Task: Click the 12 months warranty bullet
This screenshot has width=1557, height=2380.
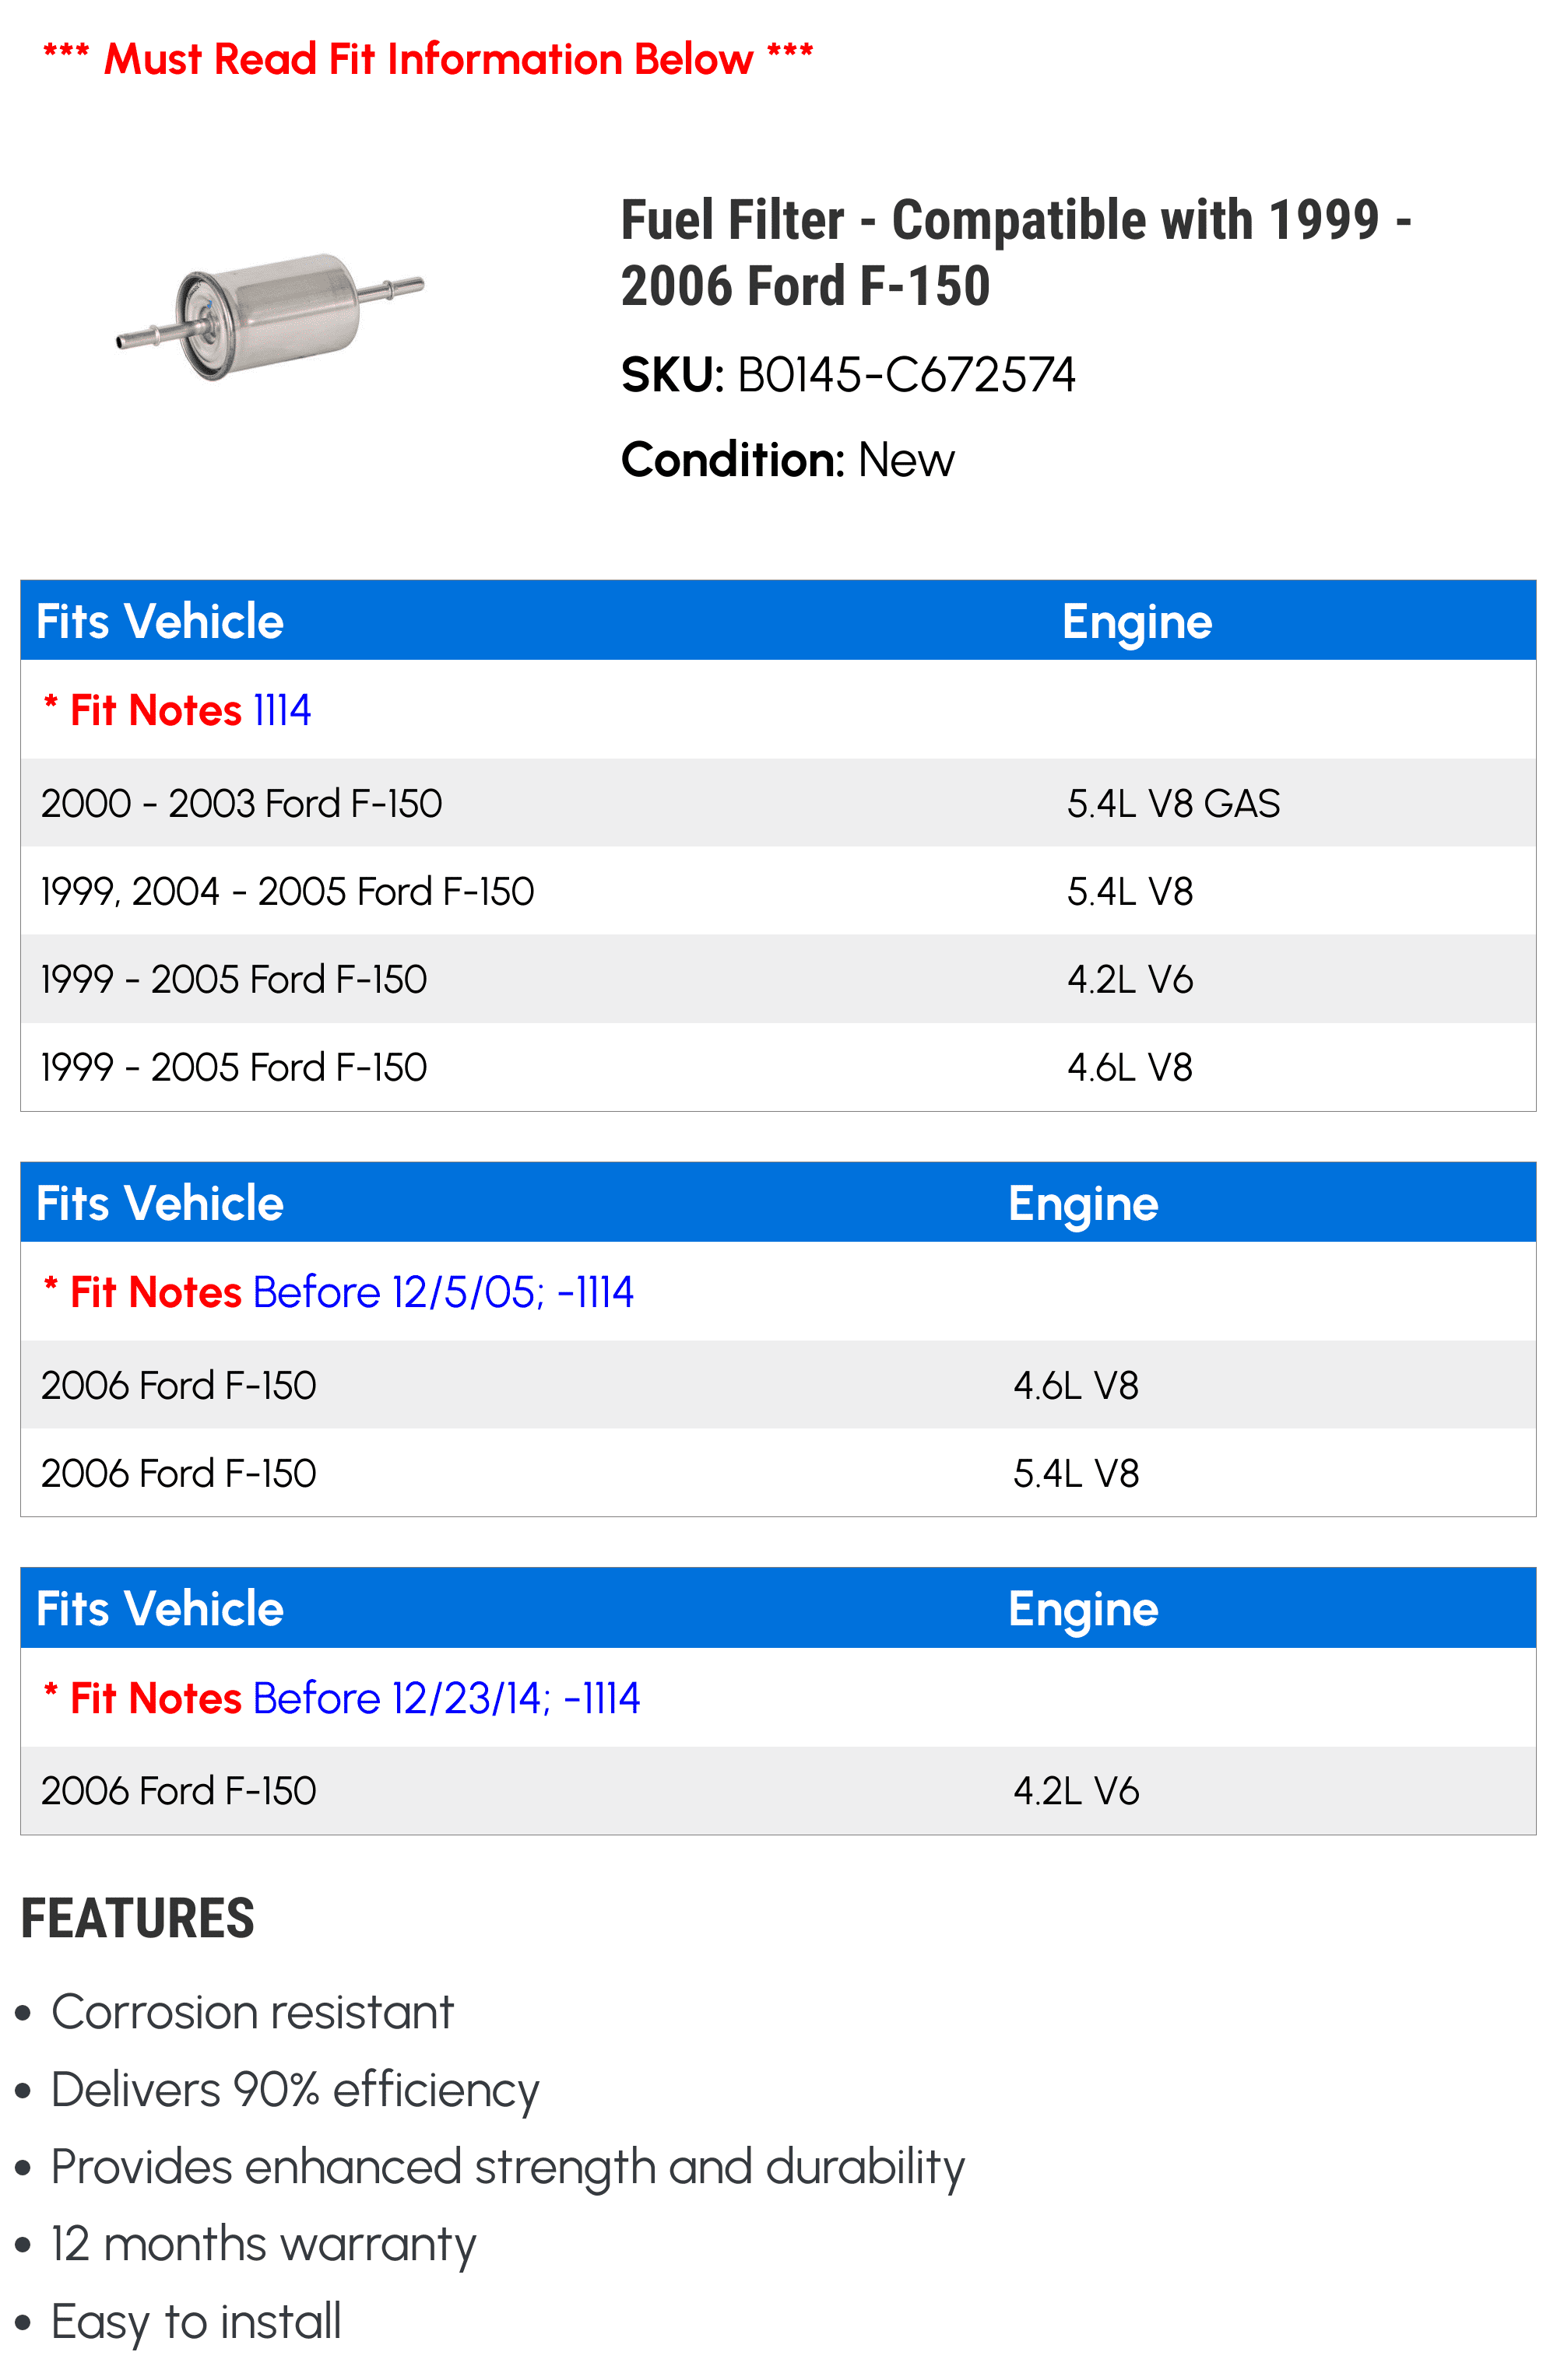Action: click(263, 2244)
